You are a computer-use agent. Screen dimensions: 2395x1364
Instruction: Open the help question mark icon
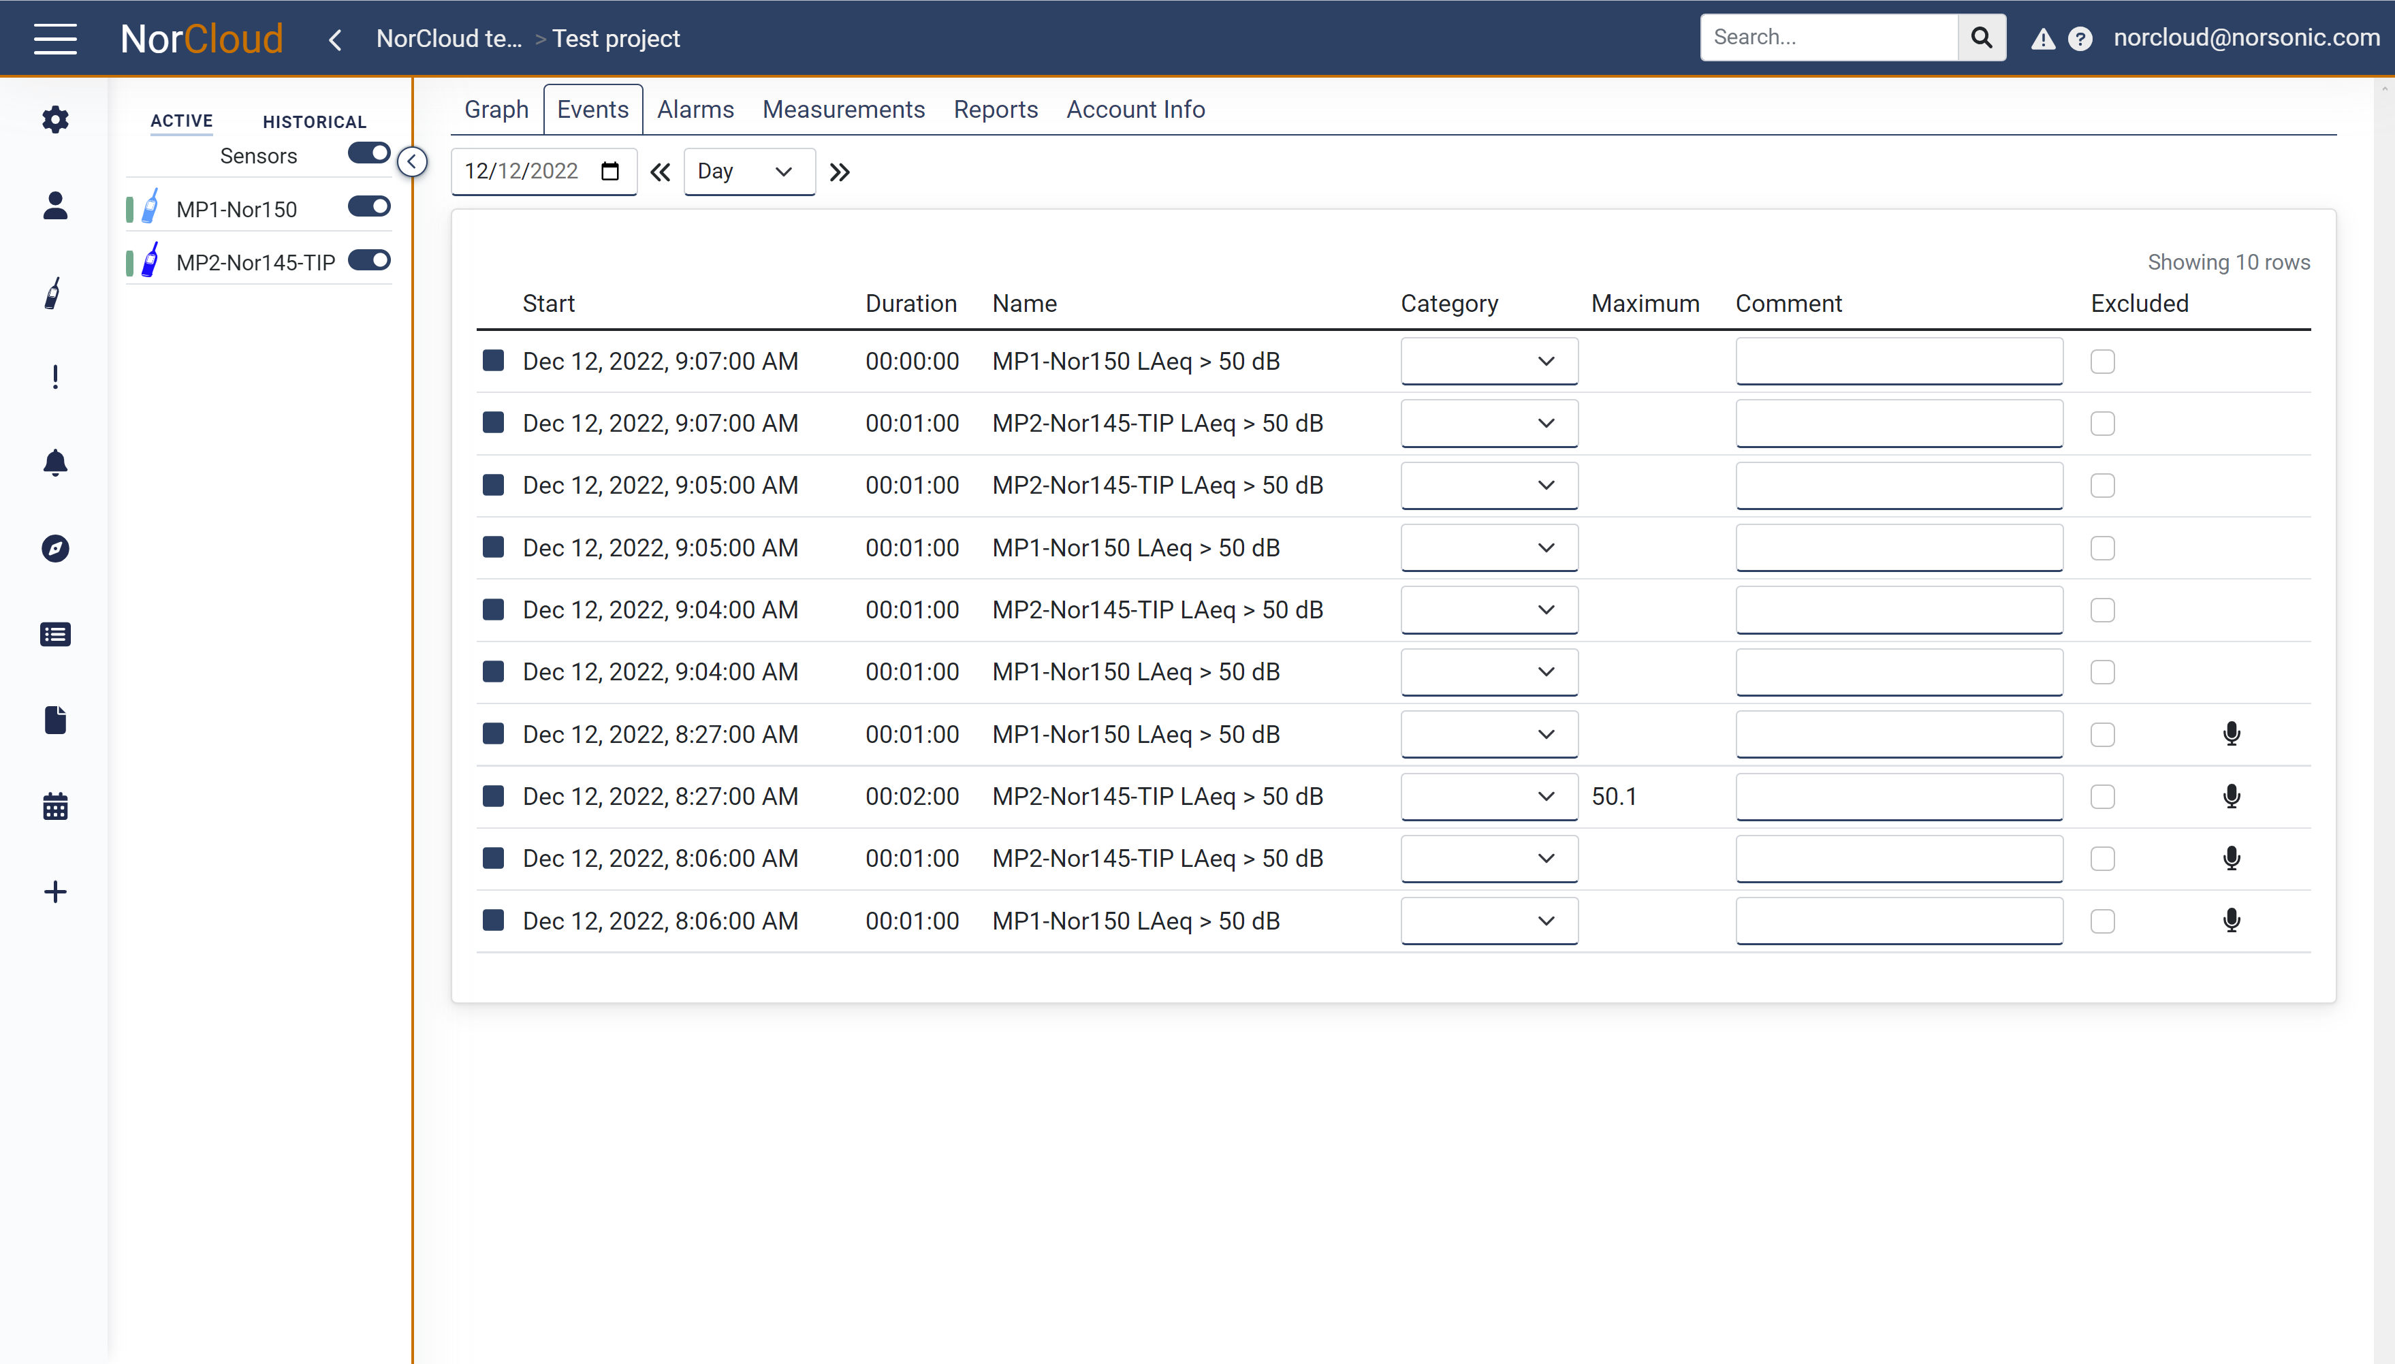(x=2079, y=38)
